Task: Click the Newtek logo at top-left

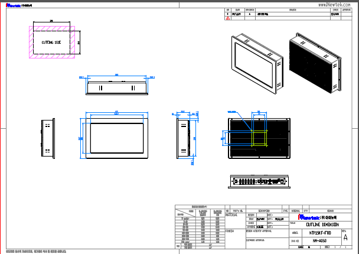Action: pyautogui.click(x=19, y=5)
